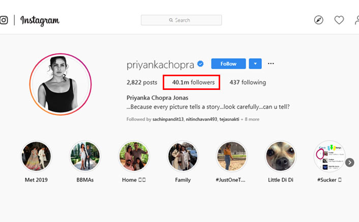
Task: Open the BBMAs story highlight
Action: click(x=85, y=156)
